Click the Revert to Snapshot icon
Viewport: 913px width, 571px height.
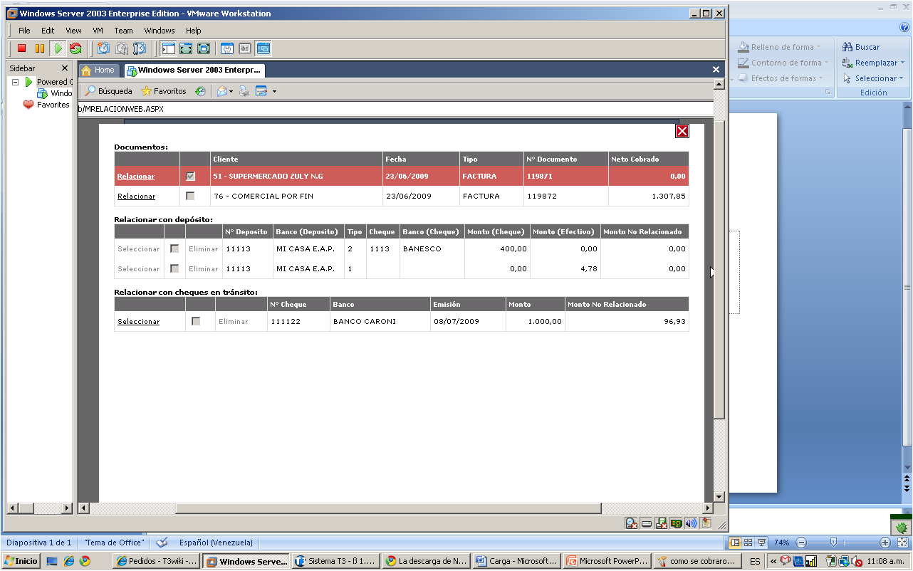(x=122, y=48)
